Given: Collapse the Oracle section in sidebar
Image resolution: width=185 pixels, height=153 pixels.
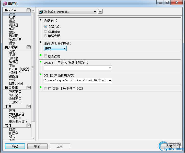Looking at the screenshot, I should click(29, 10).
